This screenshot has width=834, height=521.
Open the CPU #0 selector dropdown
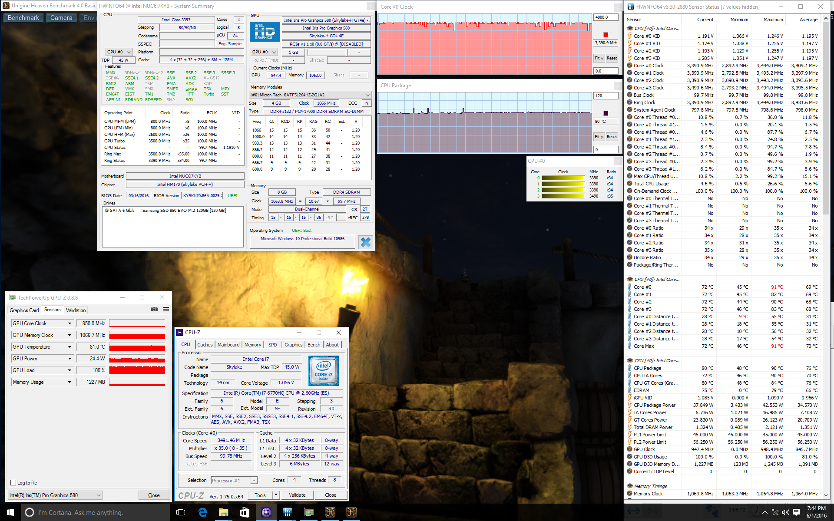click(x=119, y=52)
